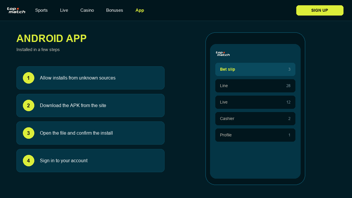Click 'Sign in to your account' step
The height and width of the screenshot is (198, 352).
tap(90, 161)
